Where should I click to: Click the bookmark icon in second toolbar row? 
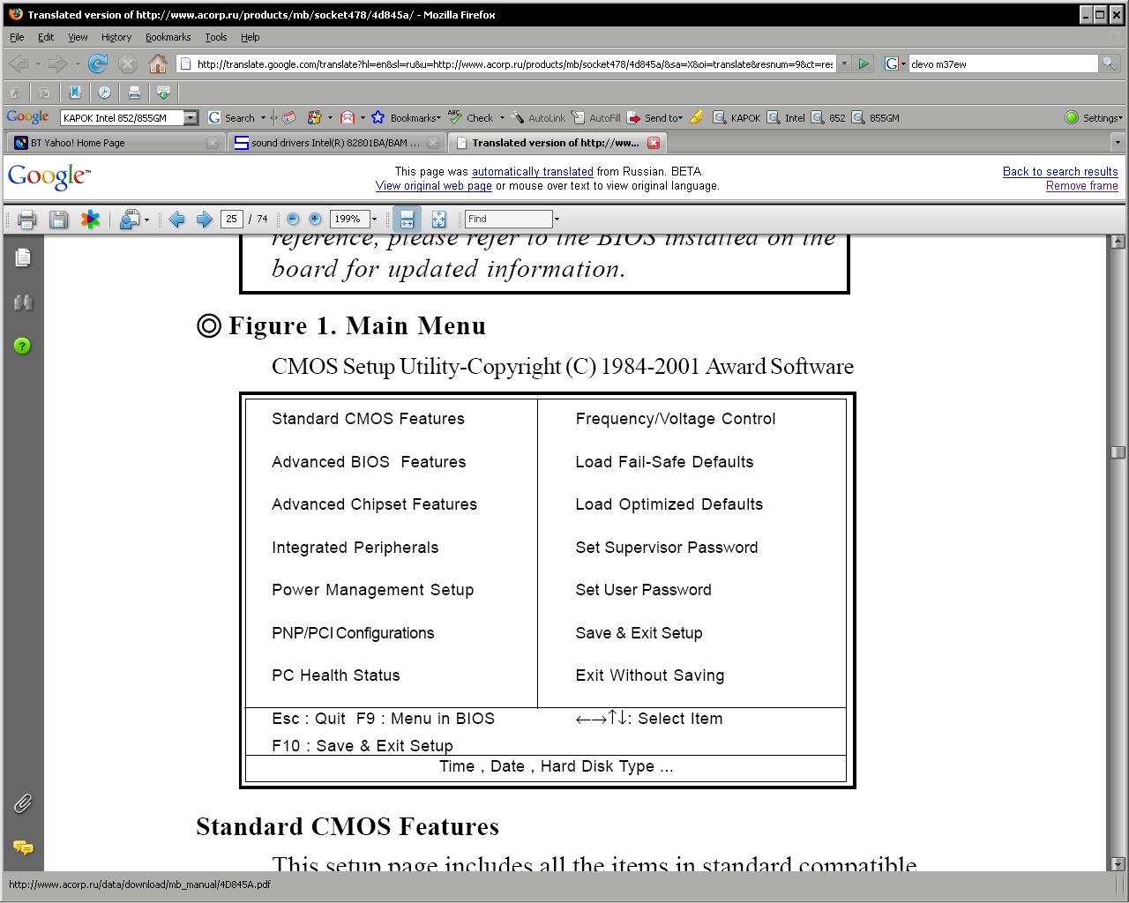click(75, 92)
